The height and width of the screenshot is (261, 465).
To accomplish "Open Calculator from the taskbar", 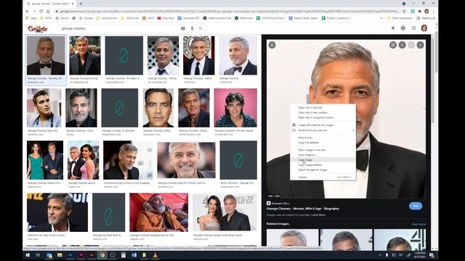I will [124, 254].
